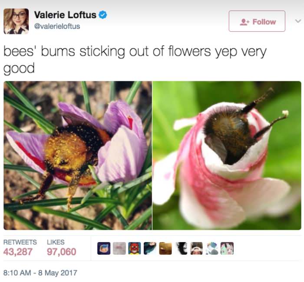Enlarge the bee in pink-white flower photo

tap(227, 155)
